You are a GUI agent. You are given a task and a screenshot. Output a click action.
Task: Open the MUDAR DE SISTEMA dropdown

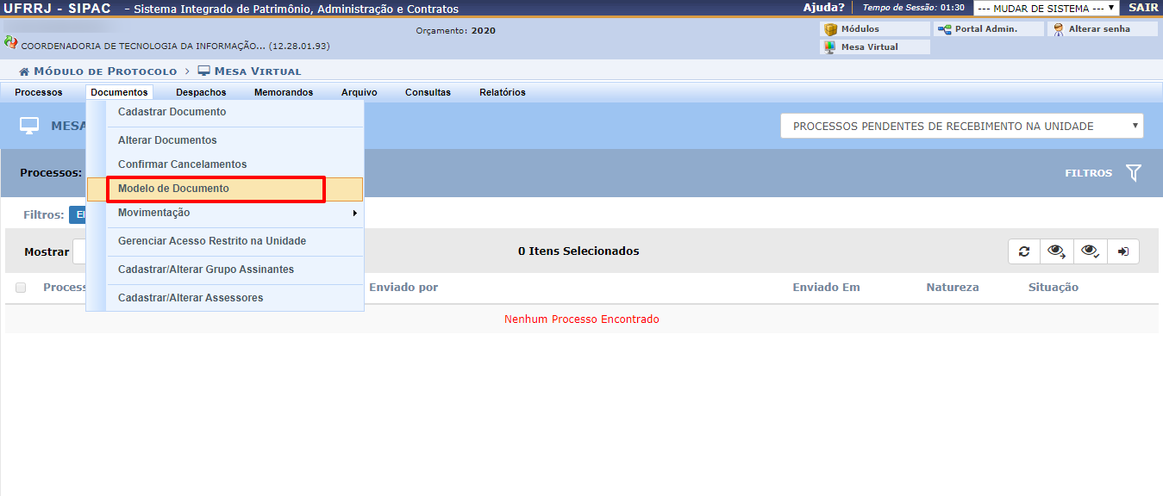coord(1046,8)
